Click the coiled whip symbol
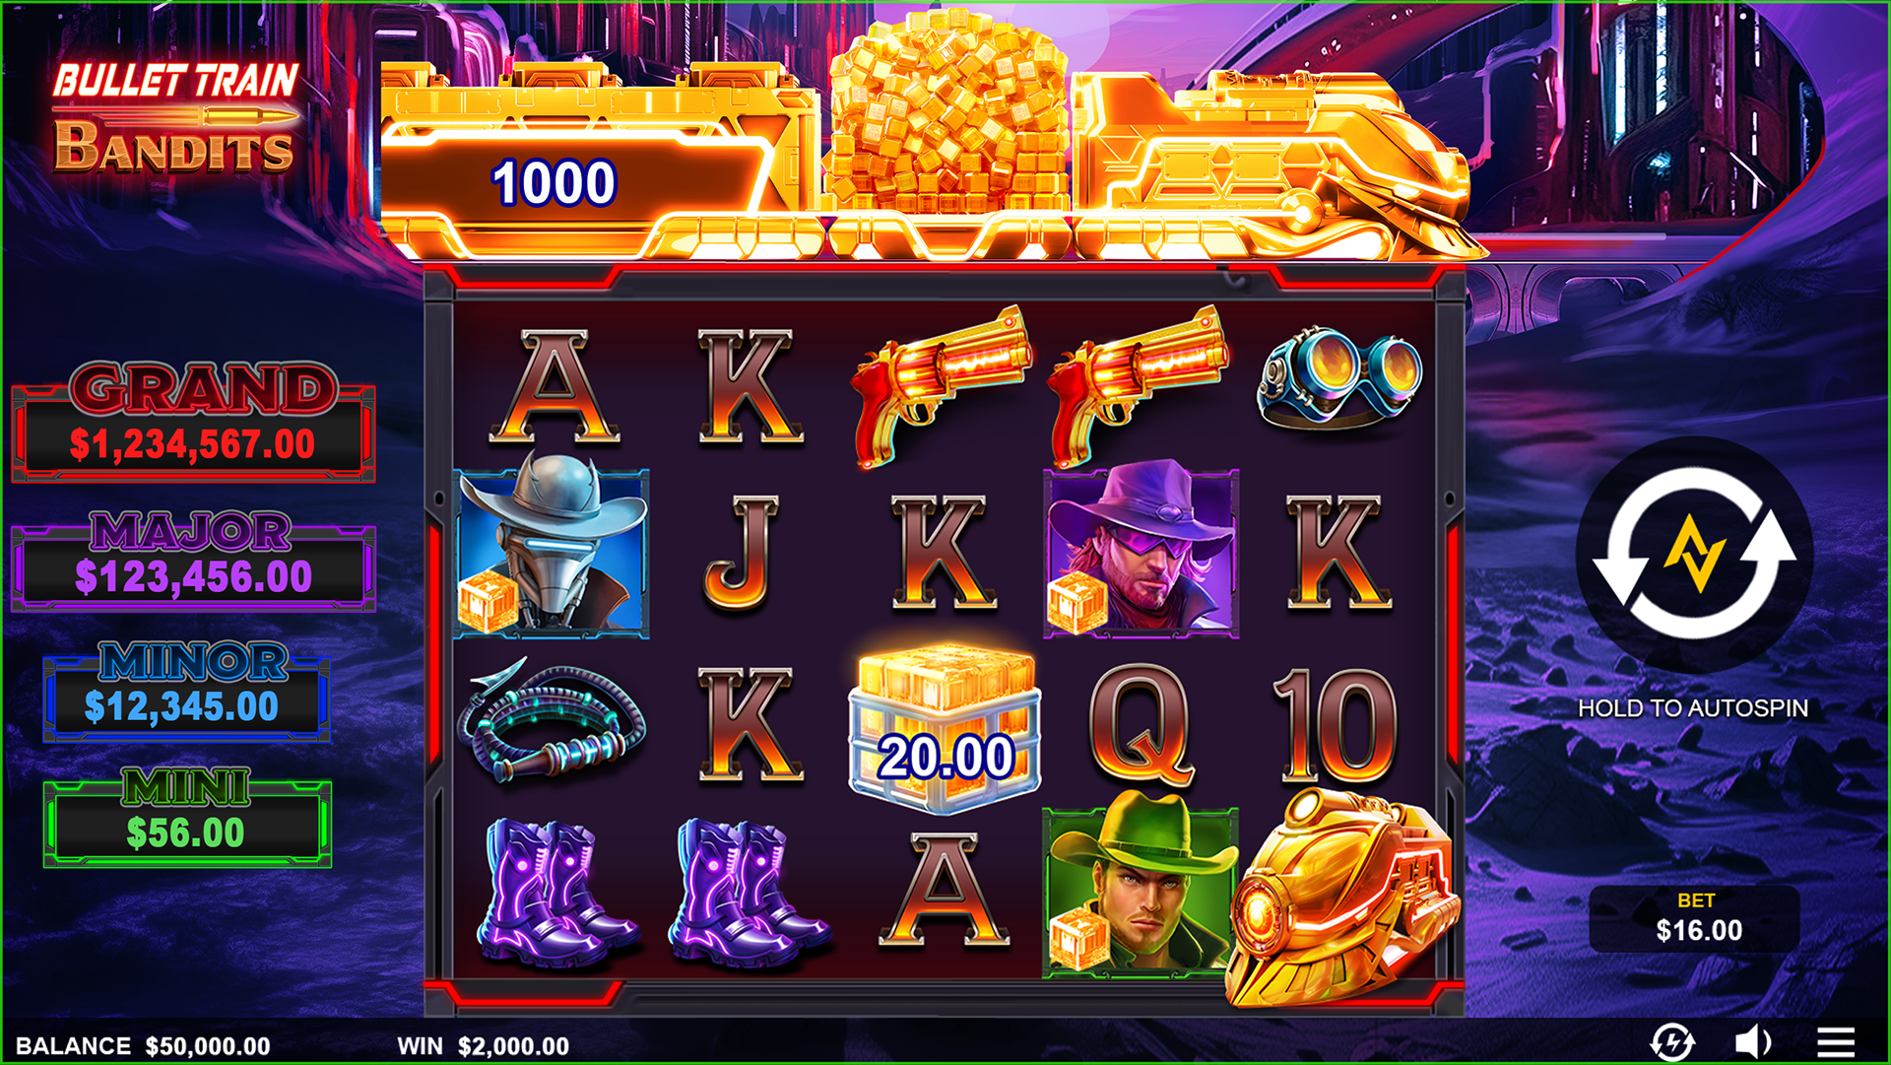Viewport: 1891px width, 1065px height. [552, 721]
